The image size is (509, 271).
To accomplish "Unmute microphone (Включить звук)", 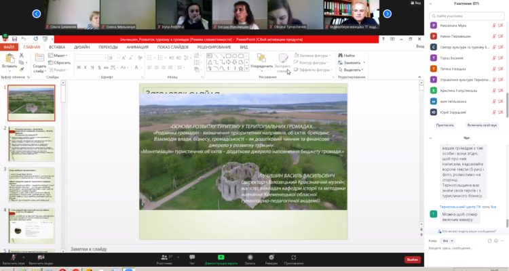I will click(14, 259).
